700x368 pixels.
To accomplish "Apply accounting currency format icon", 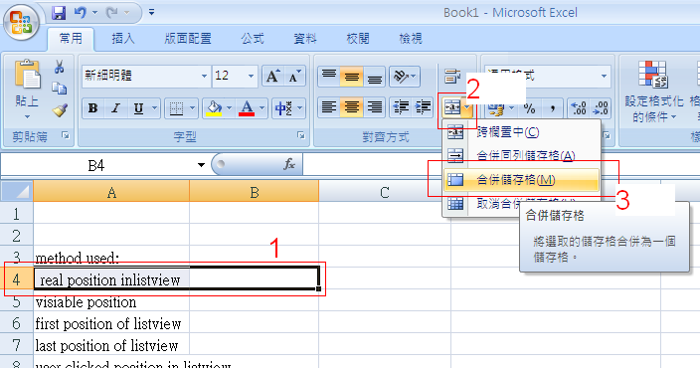I will (x=495, y=108).
